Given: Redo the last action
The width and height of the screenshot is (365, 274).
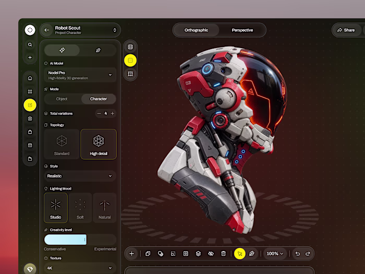Looking at the screenshot, I should pyautogui.click(x=308, y=254).
